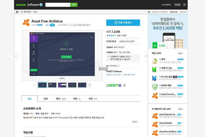Select the 평가 768 tab
This screenshot has height=137, width=205.
pyautogui.click(x=61, y=99)
